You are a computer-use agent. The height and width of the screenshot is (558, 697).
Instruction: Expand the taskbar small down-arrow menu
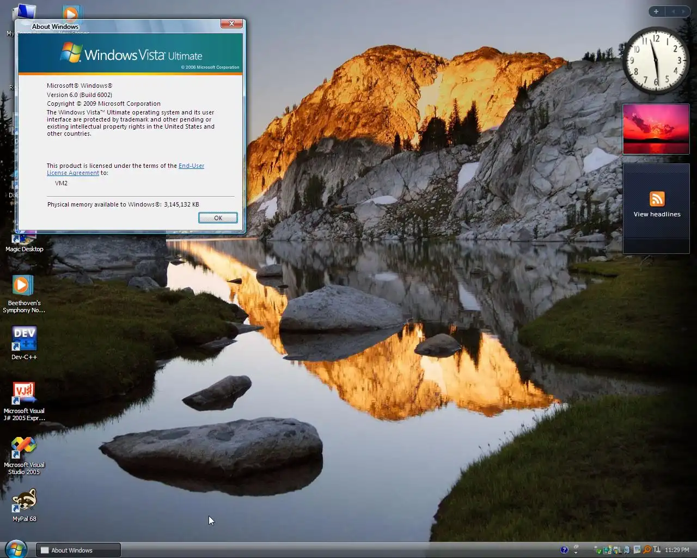click(x=576, y=553)
